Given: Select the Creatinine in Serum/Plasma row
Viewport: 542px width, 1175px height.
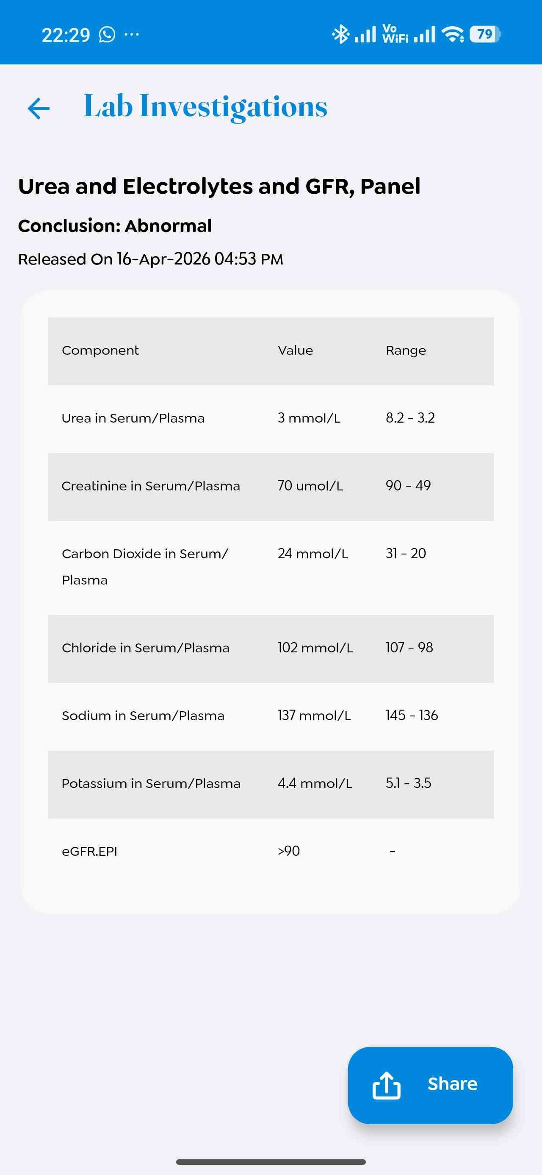Looking at the screenshot, I should [271, 486].
